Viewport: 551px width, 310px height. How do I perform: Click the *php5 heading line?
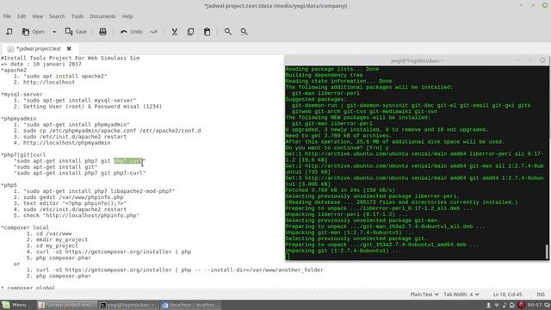(9, 185)
